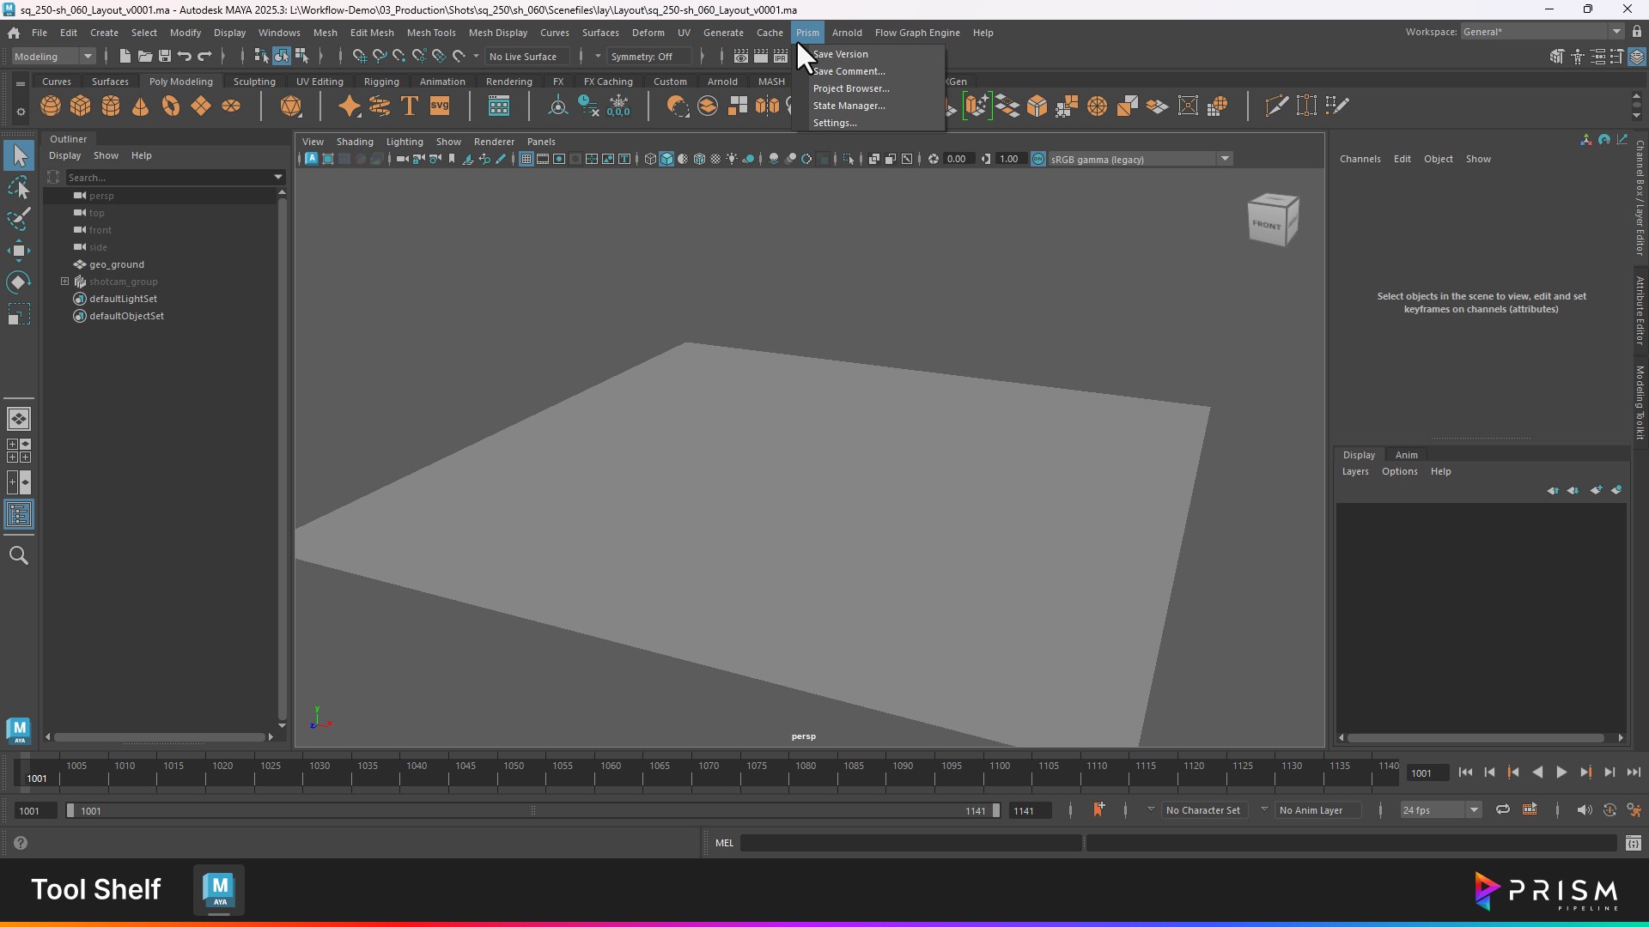Choose State Manager from the Prism menu

pos(849,106)
